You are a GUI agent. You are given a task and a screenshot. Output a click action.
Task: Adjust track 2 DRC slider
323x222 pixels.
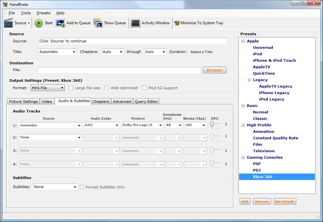(x=212, y=136)
